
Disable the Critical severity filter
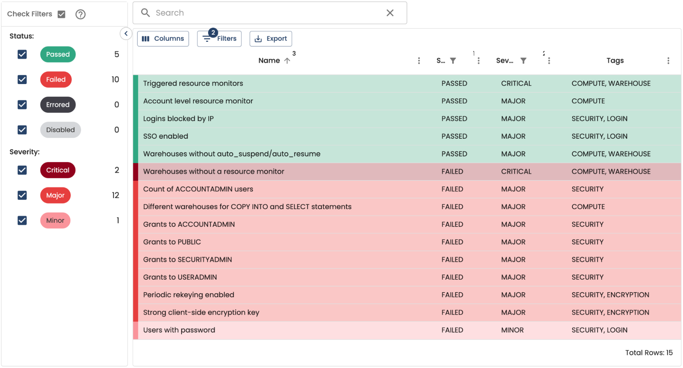tap(22, 170)
